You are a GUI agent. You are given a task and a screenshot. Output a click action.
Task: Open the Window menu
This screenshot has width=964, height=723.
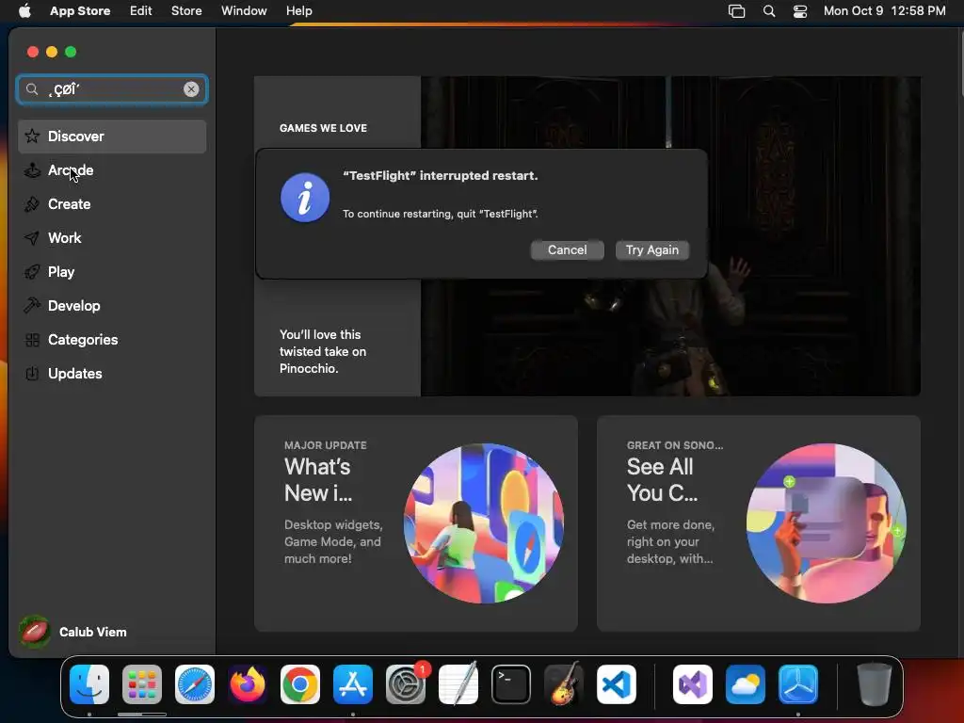pos(244,11)
